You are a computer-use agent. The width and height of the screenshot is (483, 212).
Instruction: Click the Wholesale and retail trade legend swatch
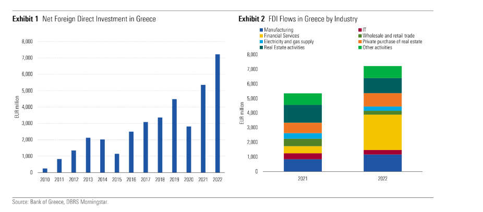tap(353, 36)
